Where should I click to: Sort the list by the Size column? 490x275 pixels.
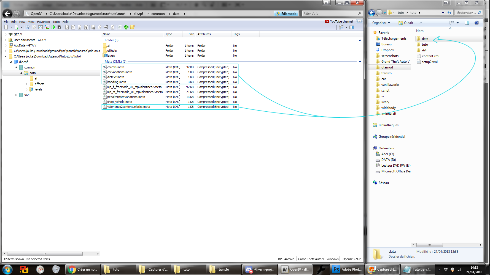[189, 34]
